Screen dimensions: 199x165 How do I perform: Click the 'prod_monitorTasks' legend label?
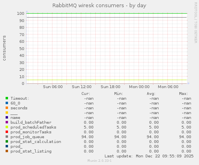pos(31,132)
